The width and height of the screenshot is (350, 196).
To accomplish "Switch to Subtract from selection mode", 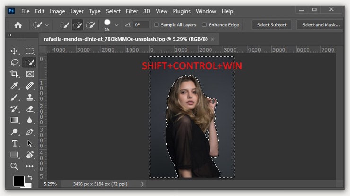I will tap(90, 25).
